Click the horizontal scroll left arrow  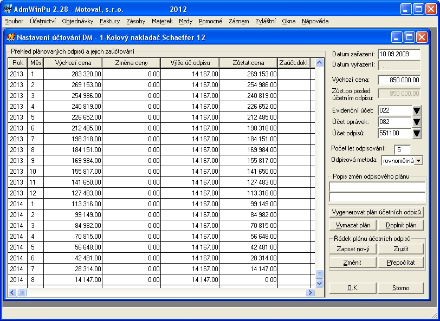pos(12,293)
